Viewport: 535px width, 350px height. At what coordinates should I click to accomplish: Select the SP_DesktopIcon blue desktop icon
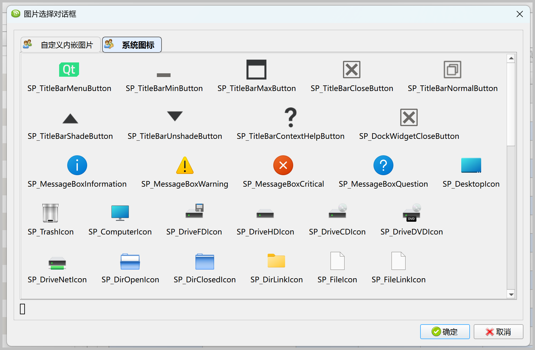tap(471, 165)
